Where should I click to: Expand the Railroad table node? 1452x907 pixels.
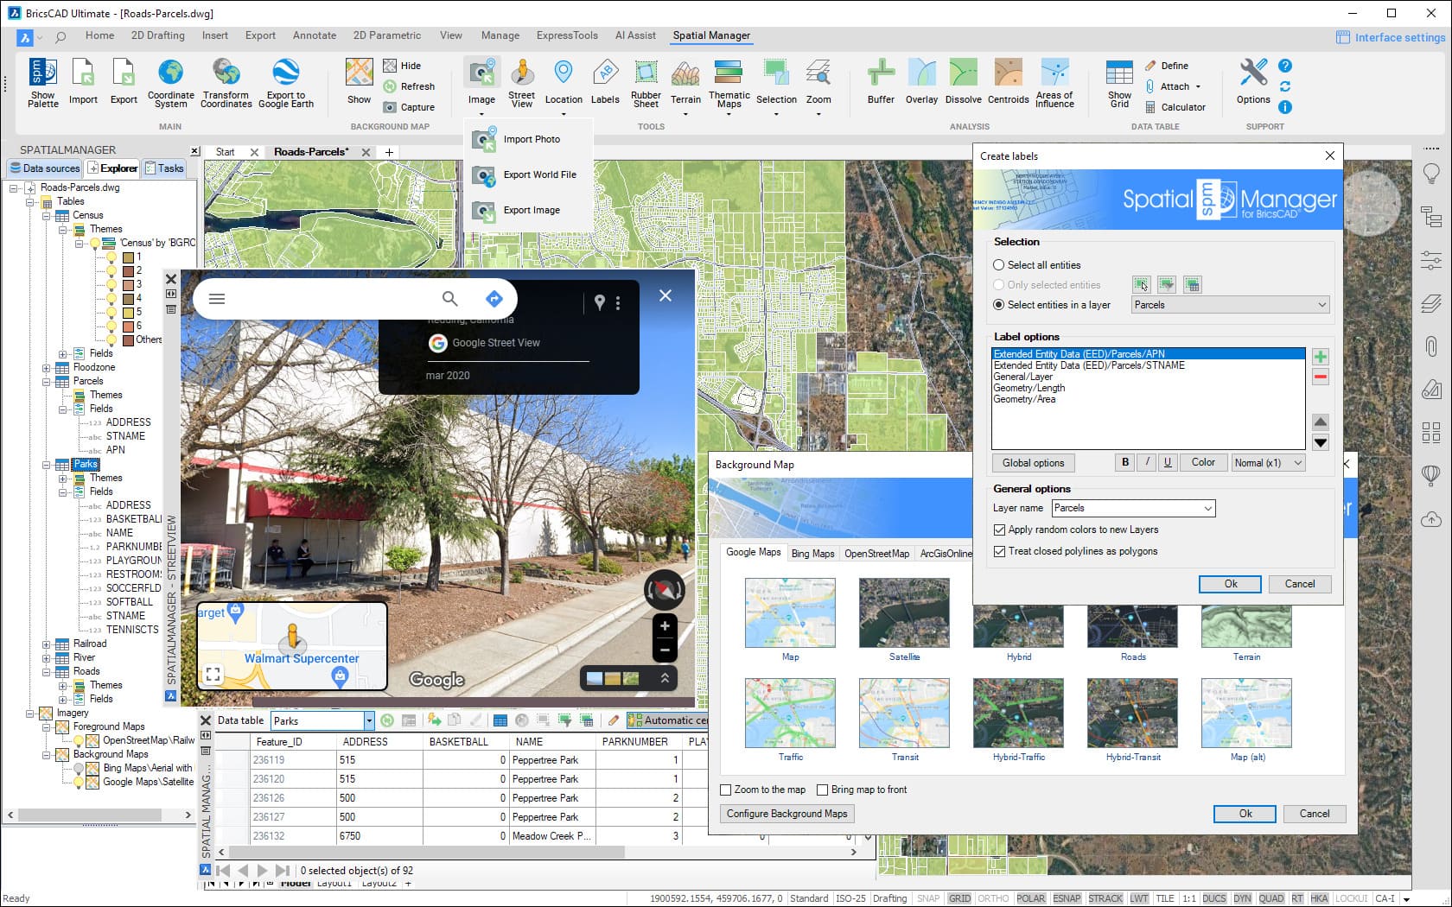coord(47,644)
